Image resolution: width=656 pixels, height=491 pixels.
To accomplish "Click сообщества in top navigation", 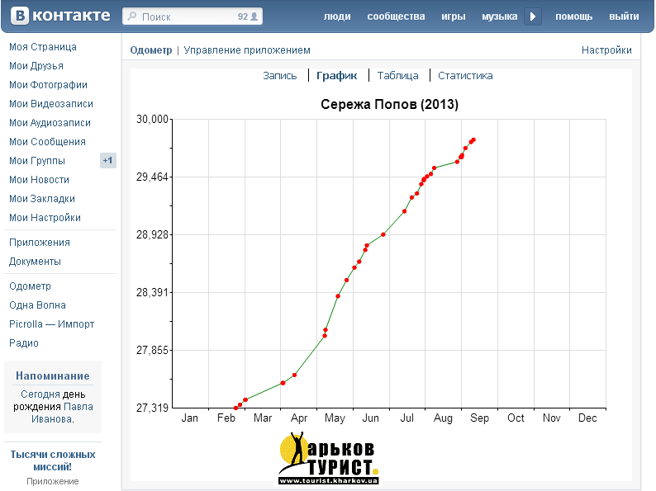I will click(396, 17).
